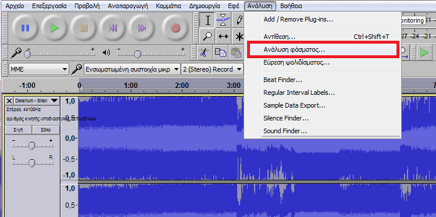Image resolution: width=436 pixels, height=217 pixels.
Task: Adjust the recording volume slider
Action: click(x=60, y=52)
